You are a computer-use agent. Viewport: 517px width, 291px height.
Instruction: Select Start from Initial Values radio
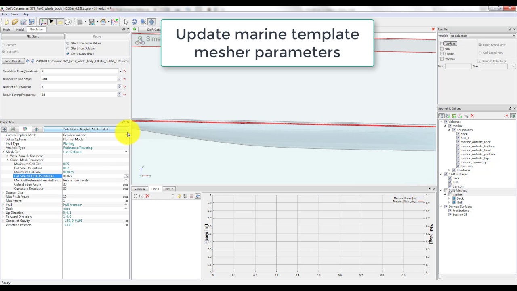point(68,43)
